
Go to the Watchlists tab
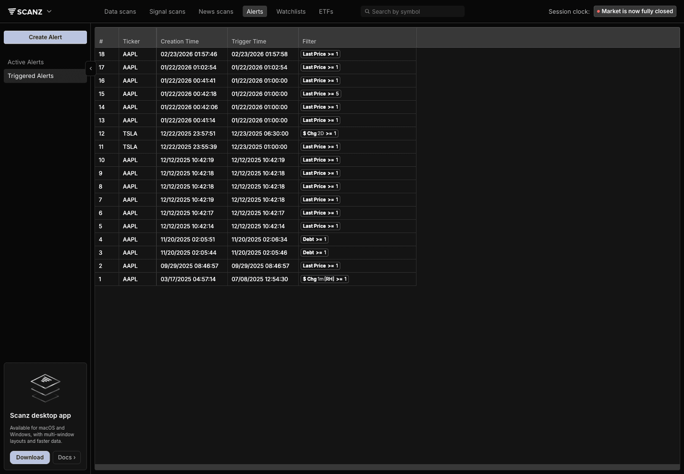[x=291, y=11]
